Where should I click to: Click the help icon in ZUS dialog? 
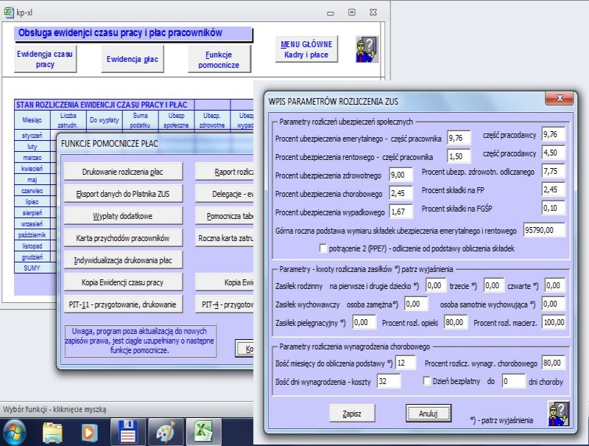[x=559, y=413]
